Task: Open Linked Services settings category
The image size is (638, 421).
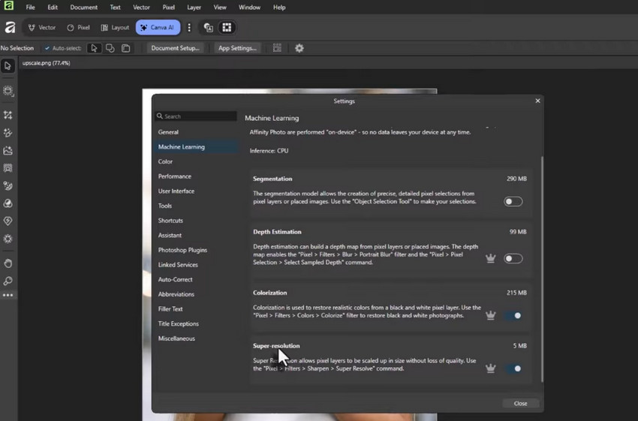Action: click(178, 265)
